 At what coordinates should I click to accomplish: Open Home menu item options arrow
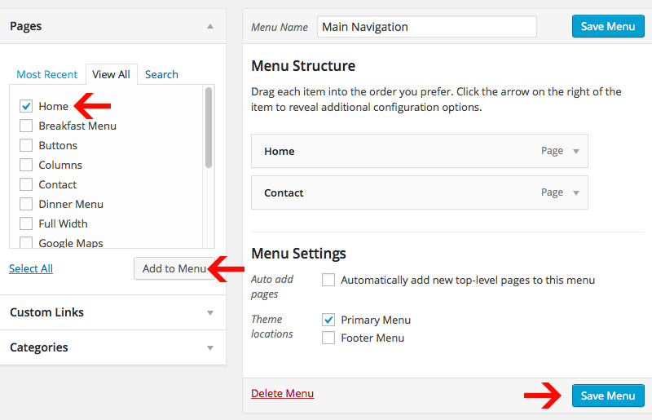pos(576,152)
